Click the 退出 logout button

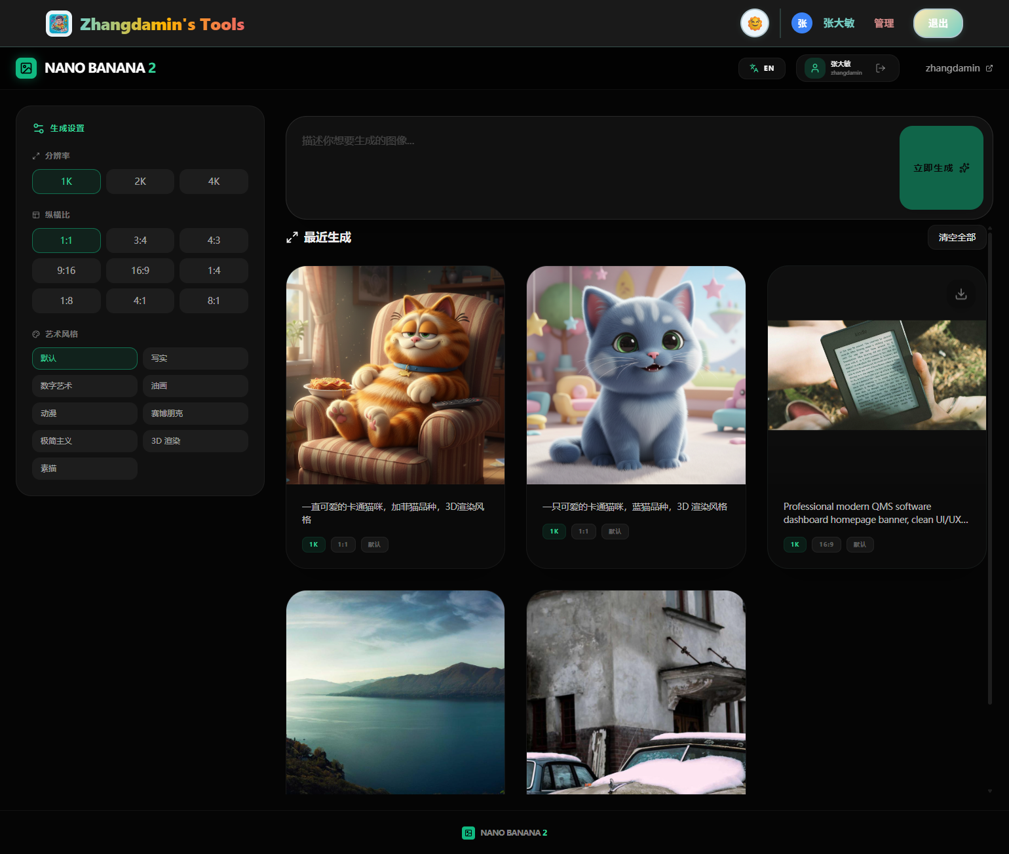(x=938, y=24)
